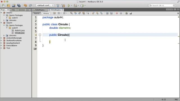Screen dimensions: 180x101
Task: Collapse the aula44 package node
Action: (x=7, y=28)
